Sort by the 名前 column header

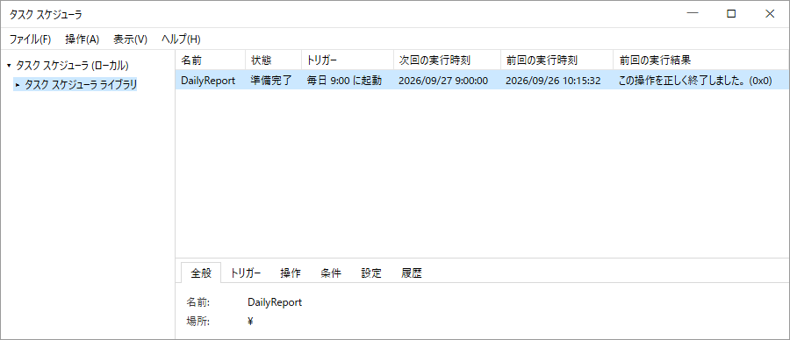210,60
